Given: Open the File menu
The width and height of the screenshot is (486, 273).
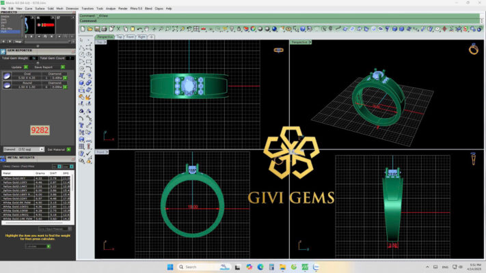Looking at the screenshot, I should (x=3, y=9).
